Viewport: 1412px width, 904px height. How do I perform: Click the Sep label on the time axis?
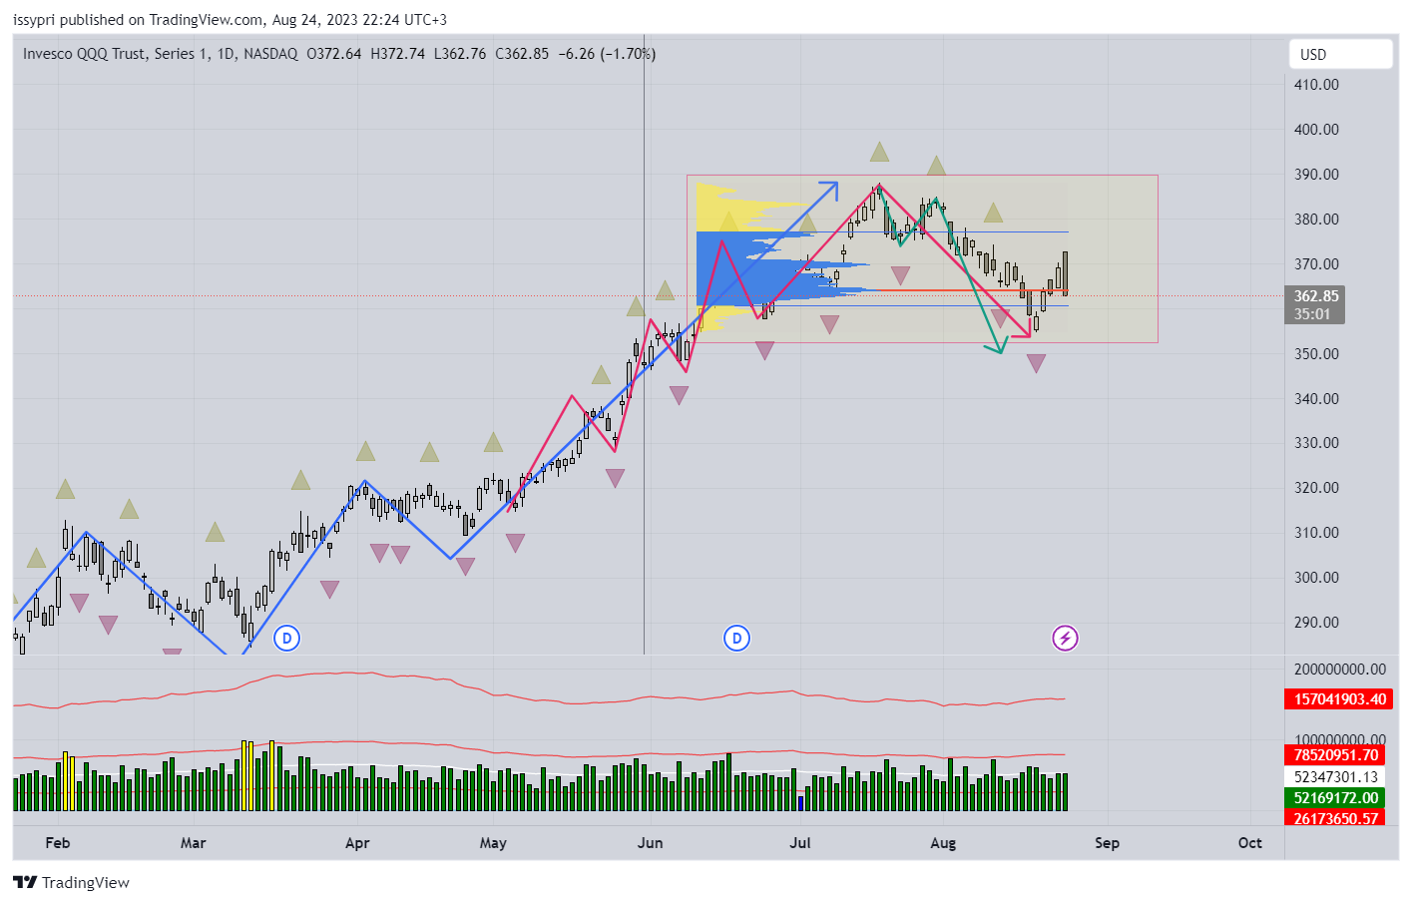(1107, 843)
